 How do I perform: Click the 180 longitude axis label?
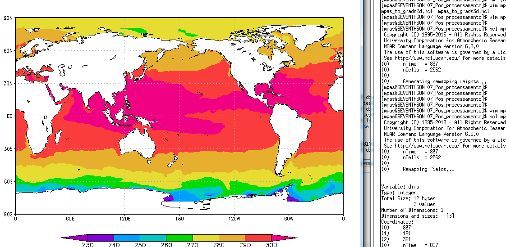pyautogui.click(x=179, y=219)
